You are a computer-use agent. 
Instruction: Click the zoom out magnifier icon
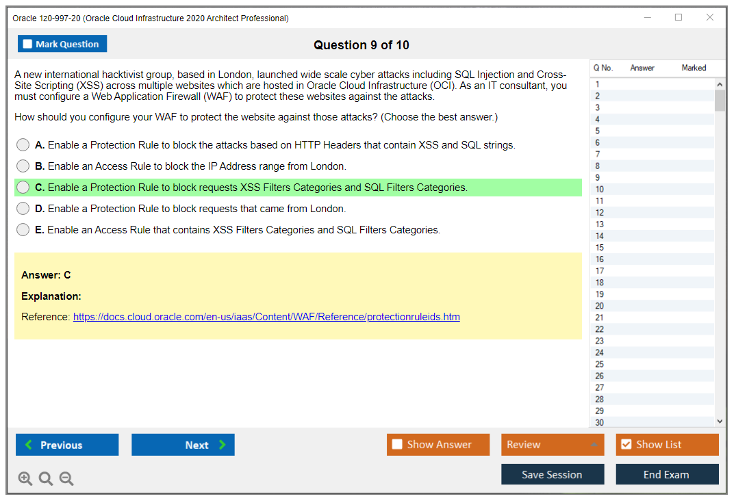tap(66, 478)
